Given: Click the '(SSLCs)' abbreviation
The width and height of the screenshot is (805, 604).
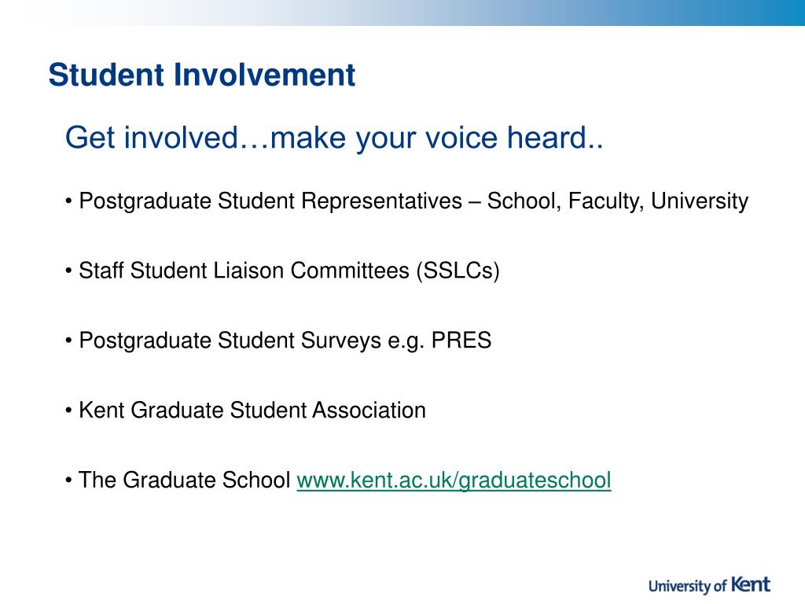Looking at the screenshot, I should pos(458,271).
